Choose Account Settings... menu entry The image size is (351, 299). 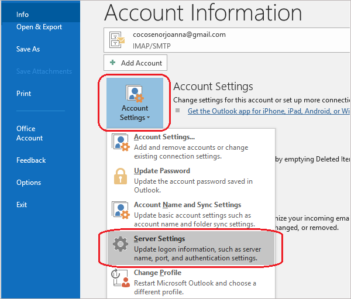(191, 146)
